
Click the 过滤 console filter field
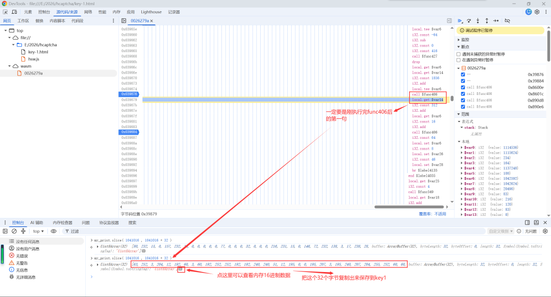[274, 231]
